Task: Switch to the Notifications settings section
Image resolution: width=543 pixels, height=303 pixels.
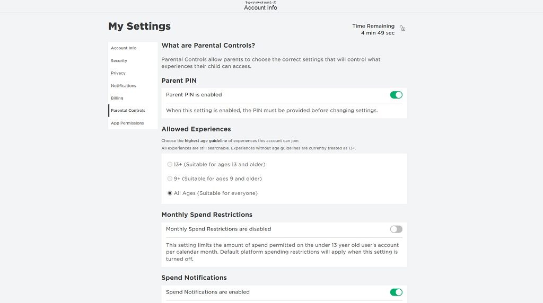Action: [124, 86]
